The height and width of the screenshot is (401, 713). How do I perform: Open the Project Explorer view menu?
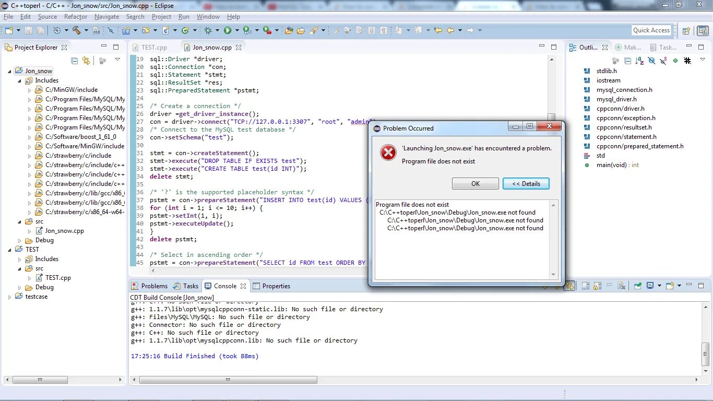click(117, 60)
